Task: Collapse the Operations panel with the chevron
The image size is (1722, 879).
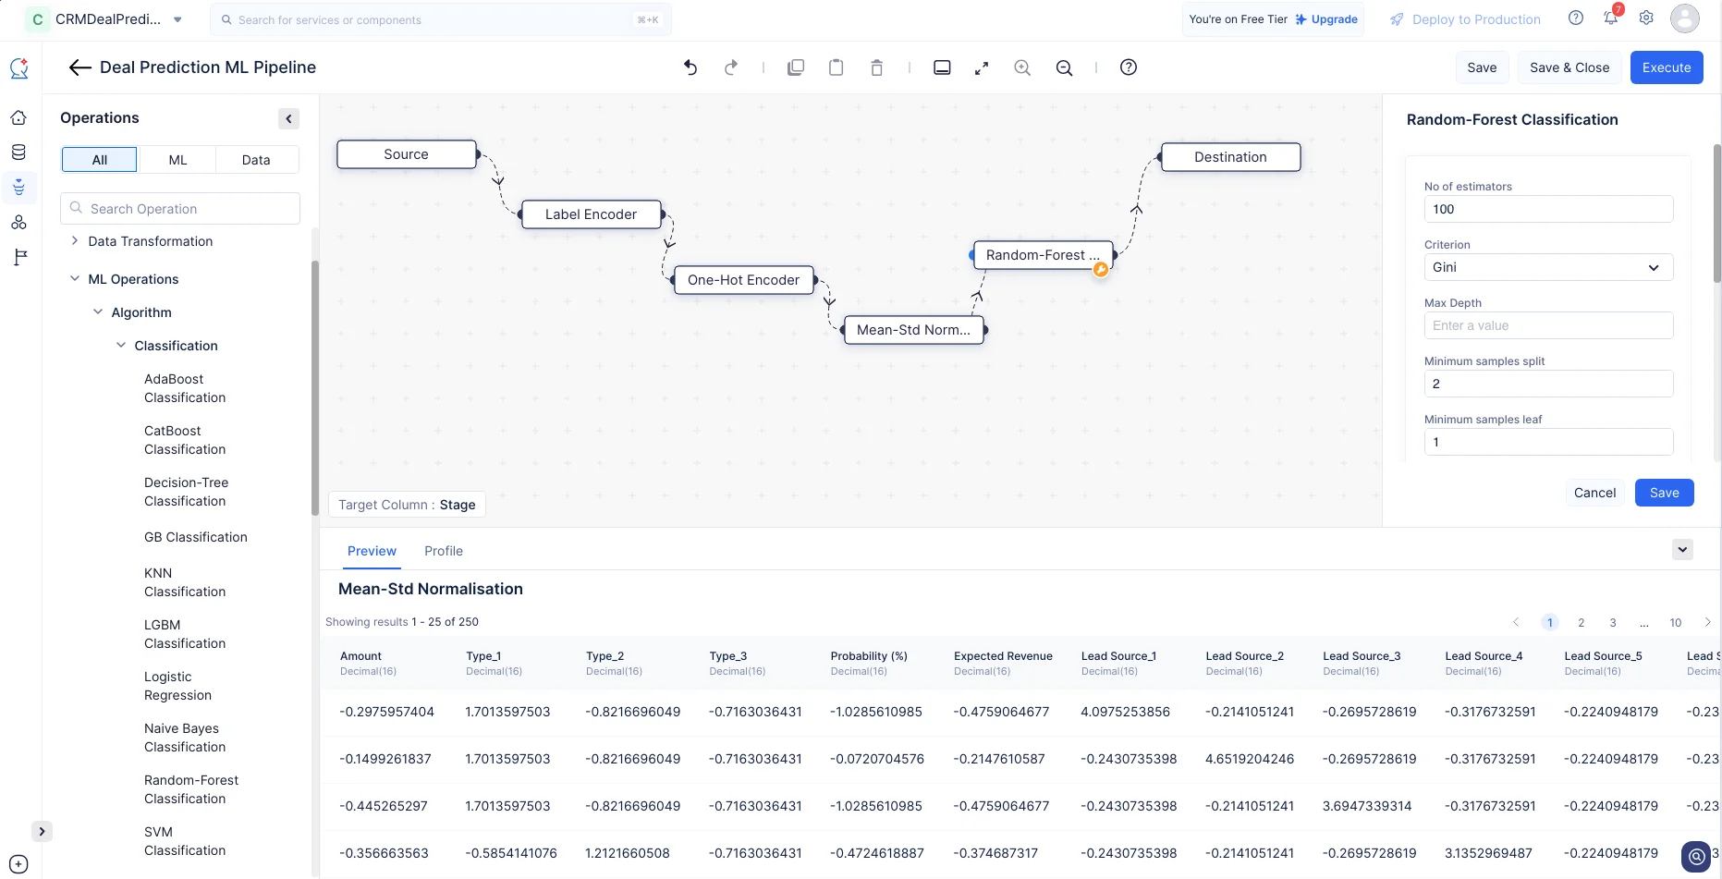Action: point(289,118)
